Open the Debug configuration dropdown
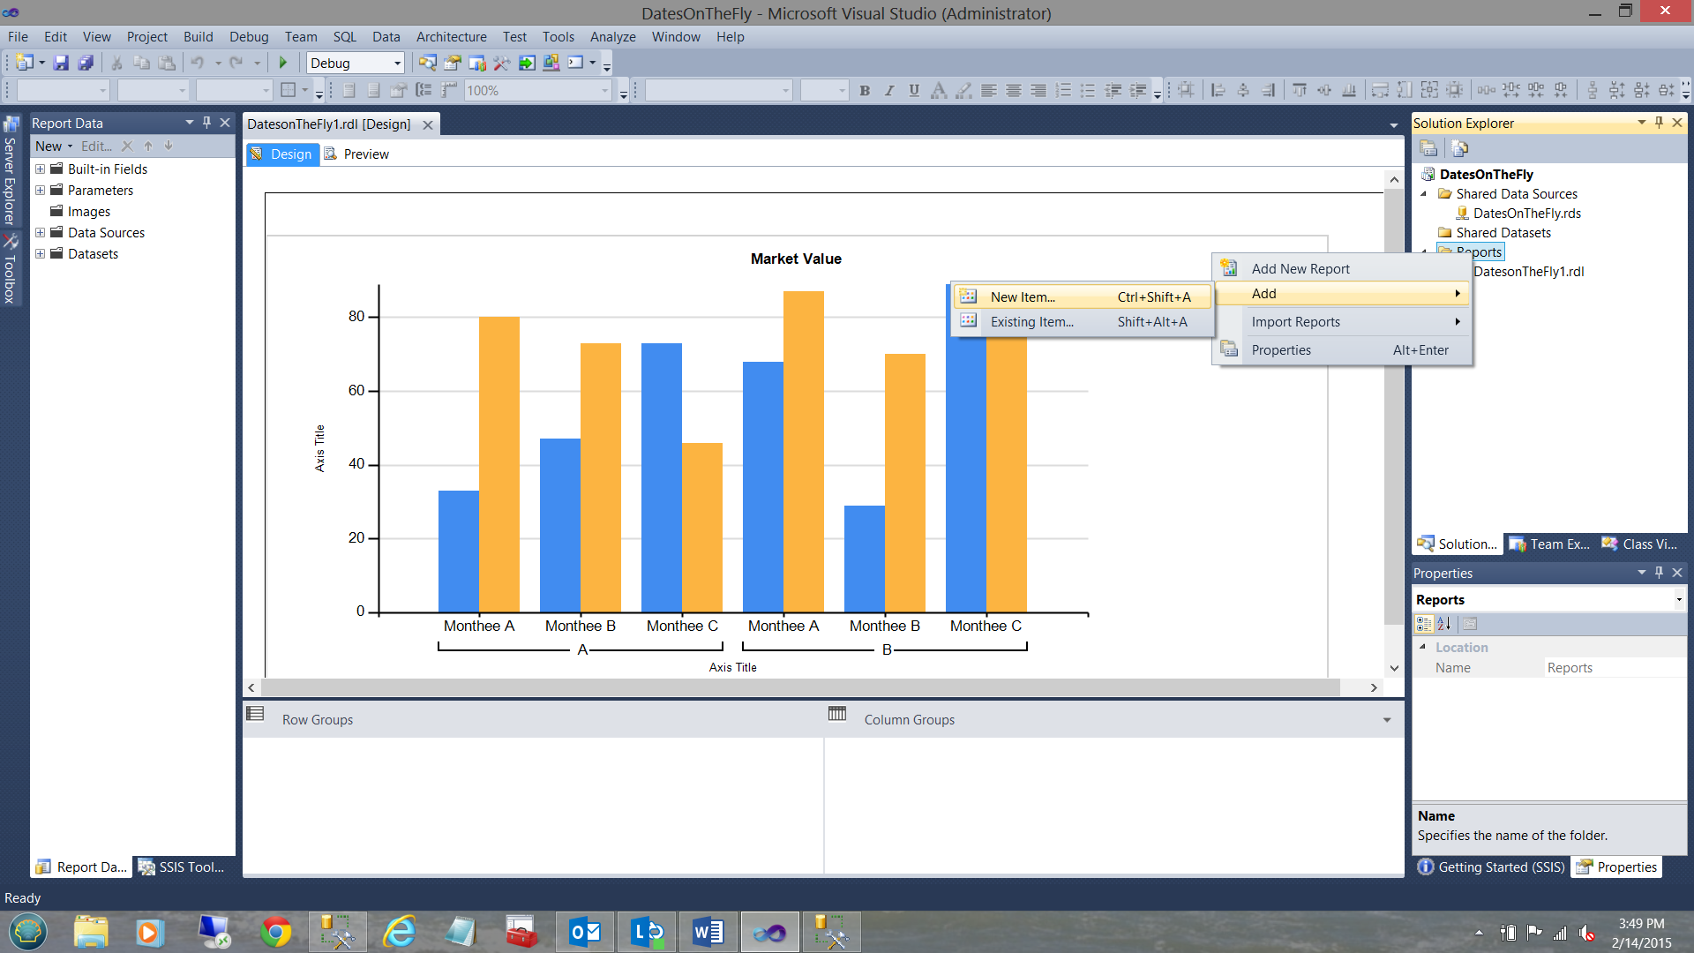The width and height of the screenshot is (1694, 953). (397, 63)
